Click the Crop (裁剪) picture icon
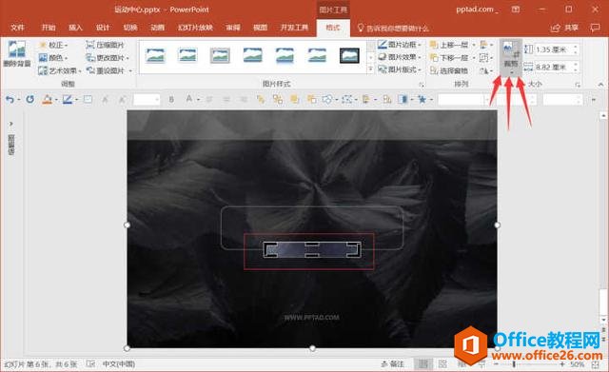Screen dimensions: 609x372 coord(511,49)
